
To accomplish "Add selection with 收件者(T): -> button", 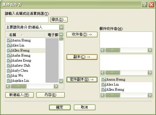I will point(82,35).
